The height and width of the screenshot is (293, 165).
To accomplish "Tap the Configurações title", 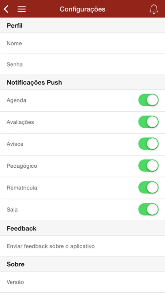I will (82, 9).
